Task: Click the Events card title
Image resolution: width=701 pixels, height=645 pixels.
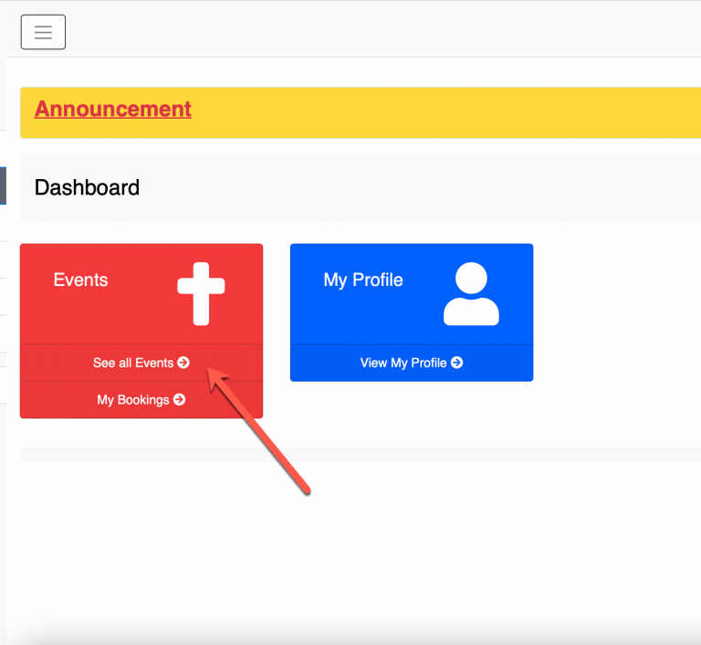Action: point(81,280)
